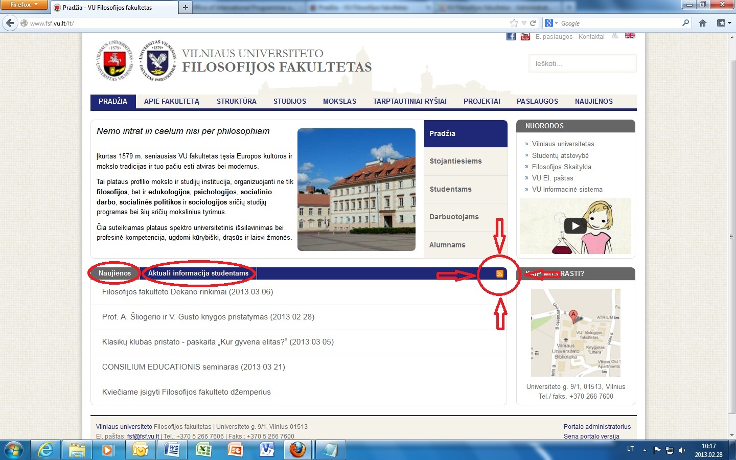Select the Darbuotojams side tab
Image resolution: width=736 pixels, height=460 pixels.
click(x=466, y=217)
